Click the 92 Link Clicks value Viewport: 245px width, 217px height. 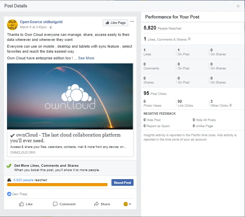185,103
